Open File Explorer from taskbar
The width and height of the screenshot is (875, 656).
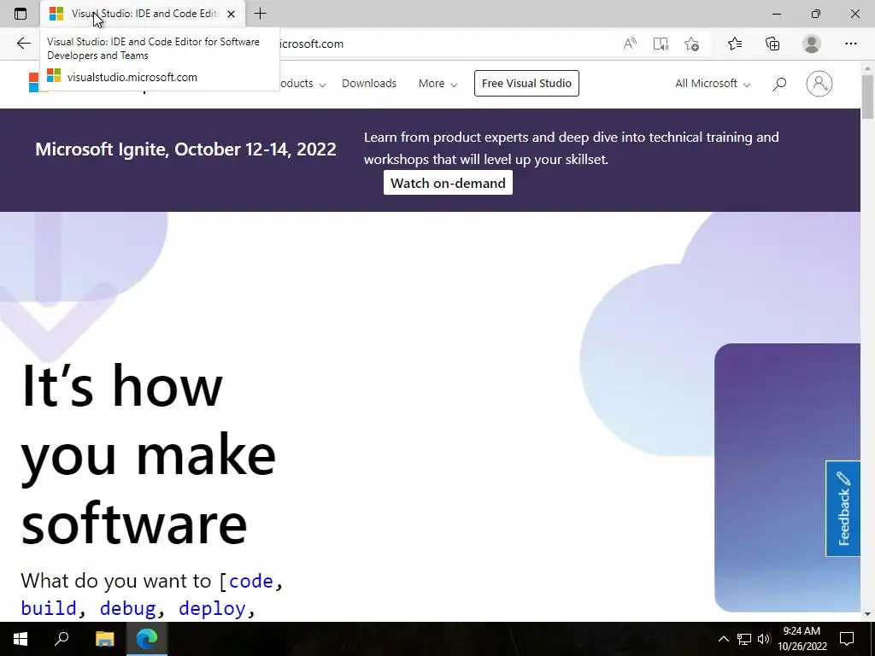click(x=104, y=639)
